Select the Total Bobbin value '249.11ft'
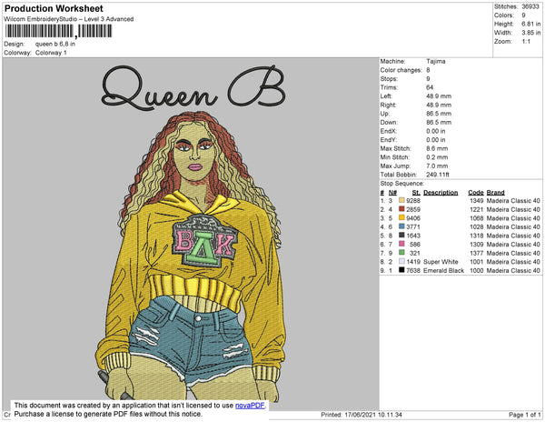 (438, 175)
